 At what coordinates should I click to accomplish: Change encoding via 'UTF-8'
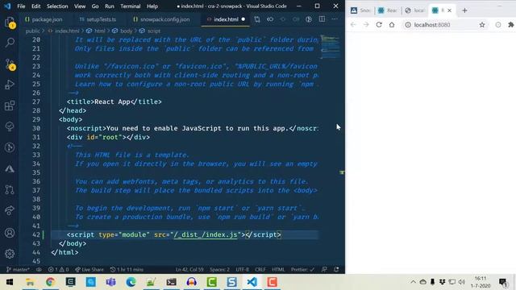point(242,270)
